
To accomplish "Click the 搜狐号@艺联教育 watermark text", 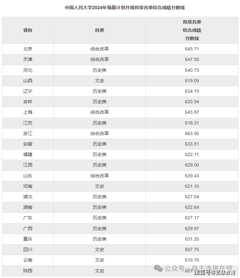I will click(x=215, y=272).
